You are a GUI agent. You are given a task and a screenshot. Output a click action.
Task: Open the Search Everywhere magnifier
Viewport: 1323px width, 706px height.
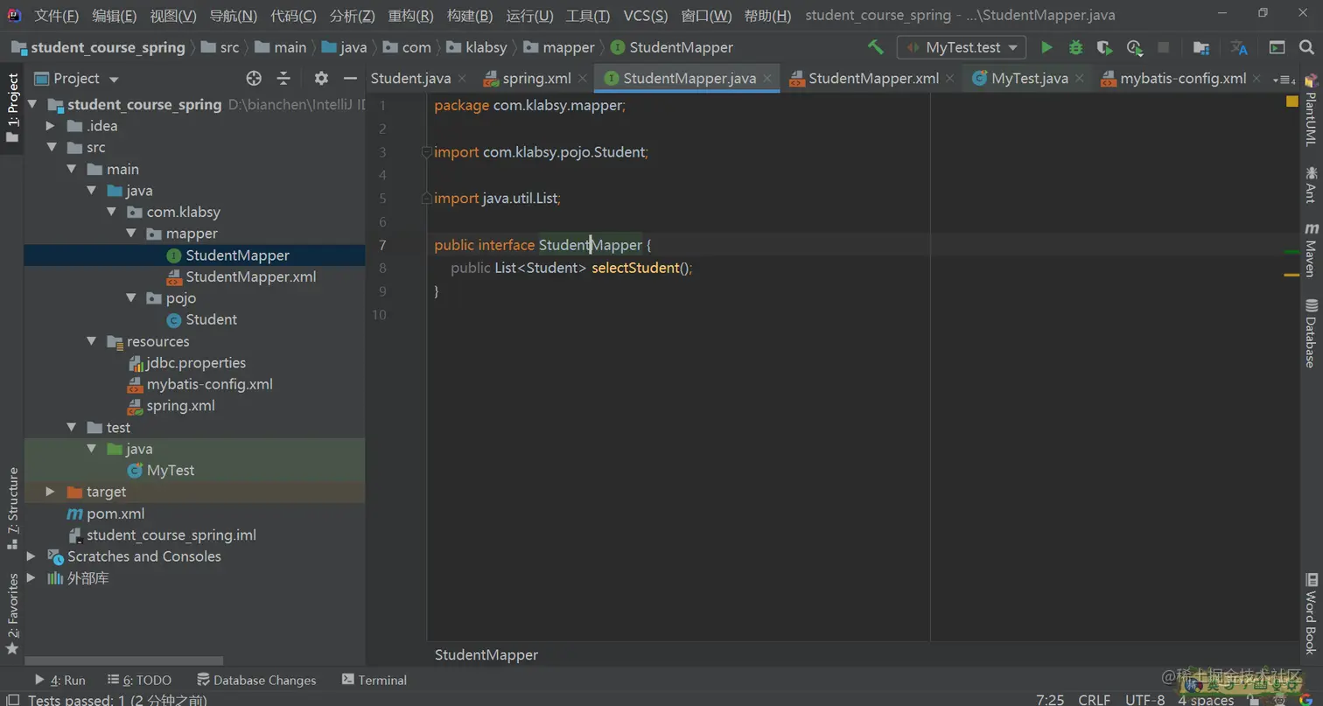pos(1305,47)
